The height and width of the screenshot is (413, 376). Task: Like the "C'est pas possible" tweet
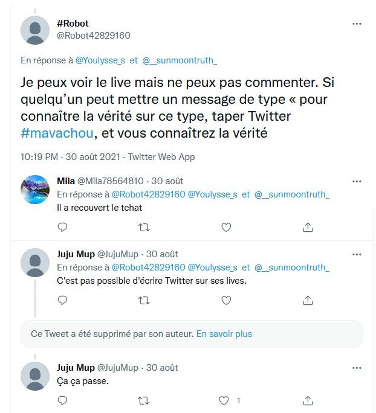coord(226,300)
